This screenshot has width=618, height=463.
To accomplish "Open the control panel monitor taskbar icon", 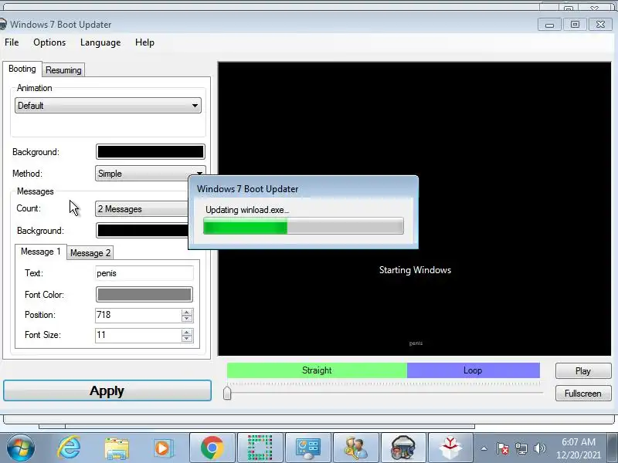I will [x=308, y=448].
